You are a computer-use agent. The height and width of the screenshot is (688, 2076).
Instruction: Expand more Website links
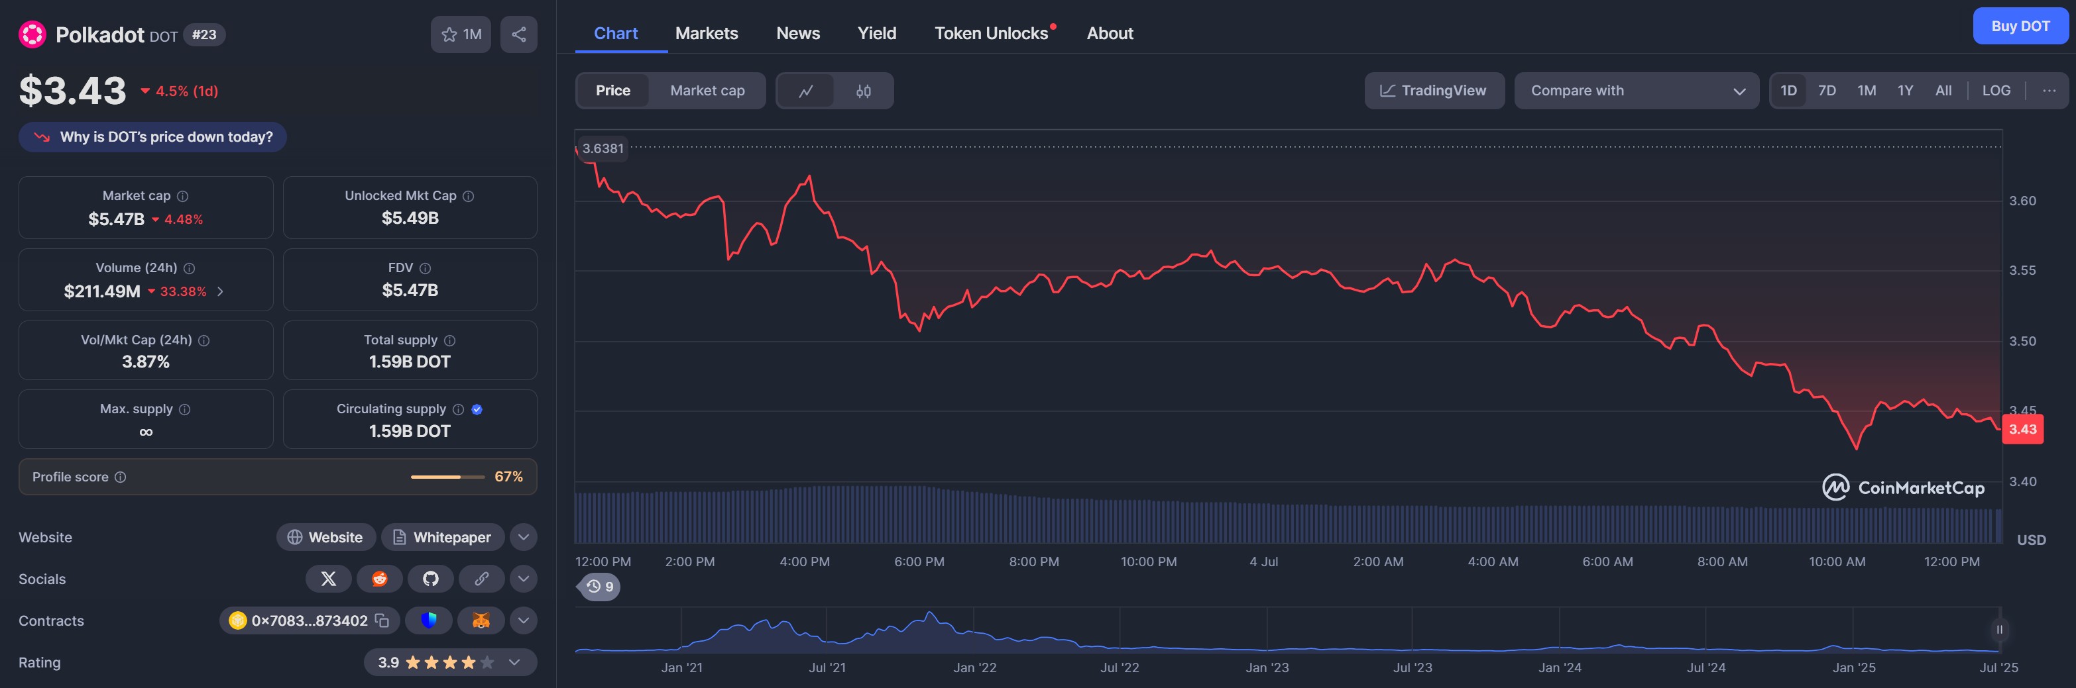(523, 537)
